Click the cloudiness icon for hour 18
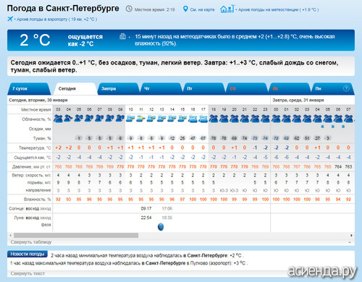 214,119
